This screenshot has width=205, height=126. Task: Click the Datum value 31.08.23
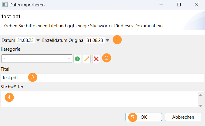coord(26,40)
